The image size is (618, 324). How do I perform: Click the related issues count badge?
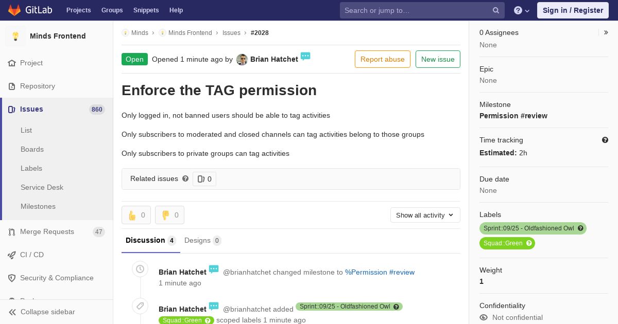coord(204,179)
